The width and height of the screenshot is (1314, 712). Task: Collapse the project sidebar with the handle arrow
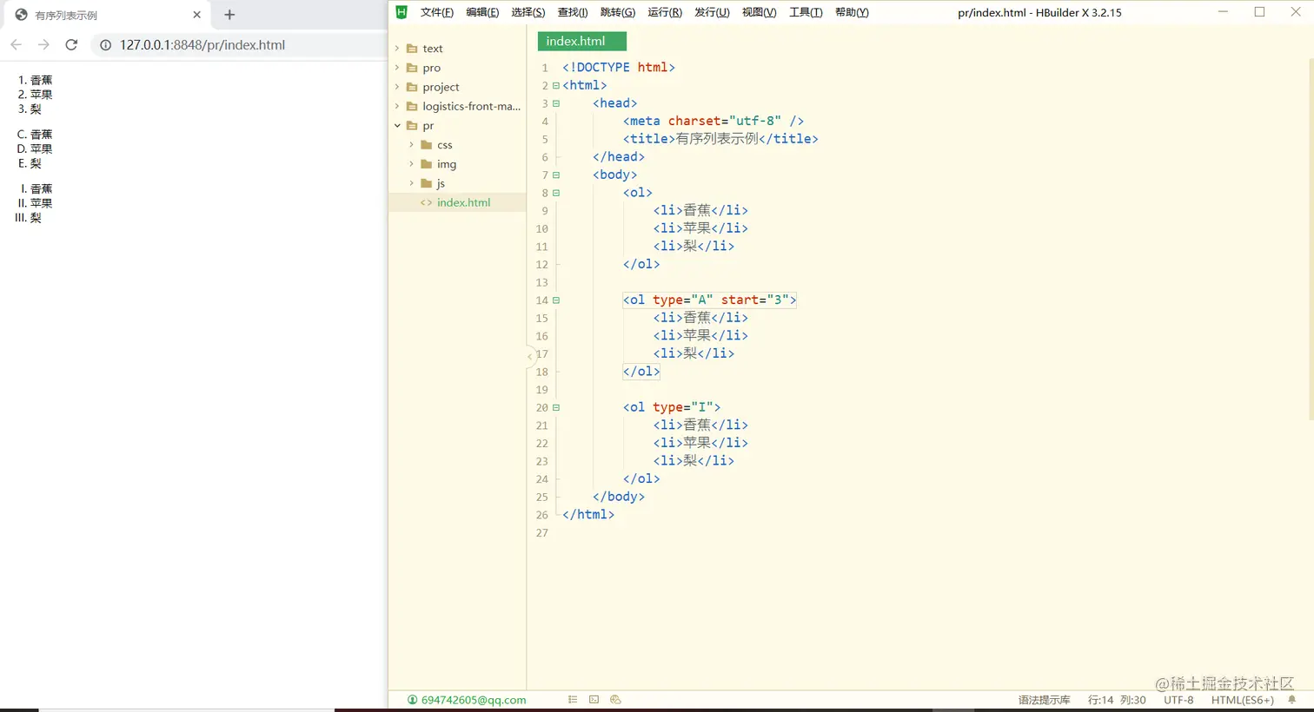coord(529,356)
